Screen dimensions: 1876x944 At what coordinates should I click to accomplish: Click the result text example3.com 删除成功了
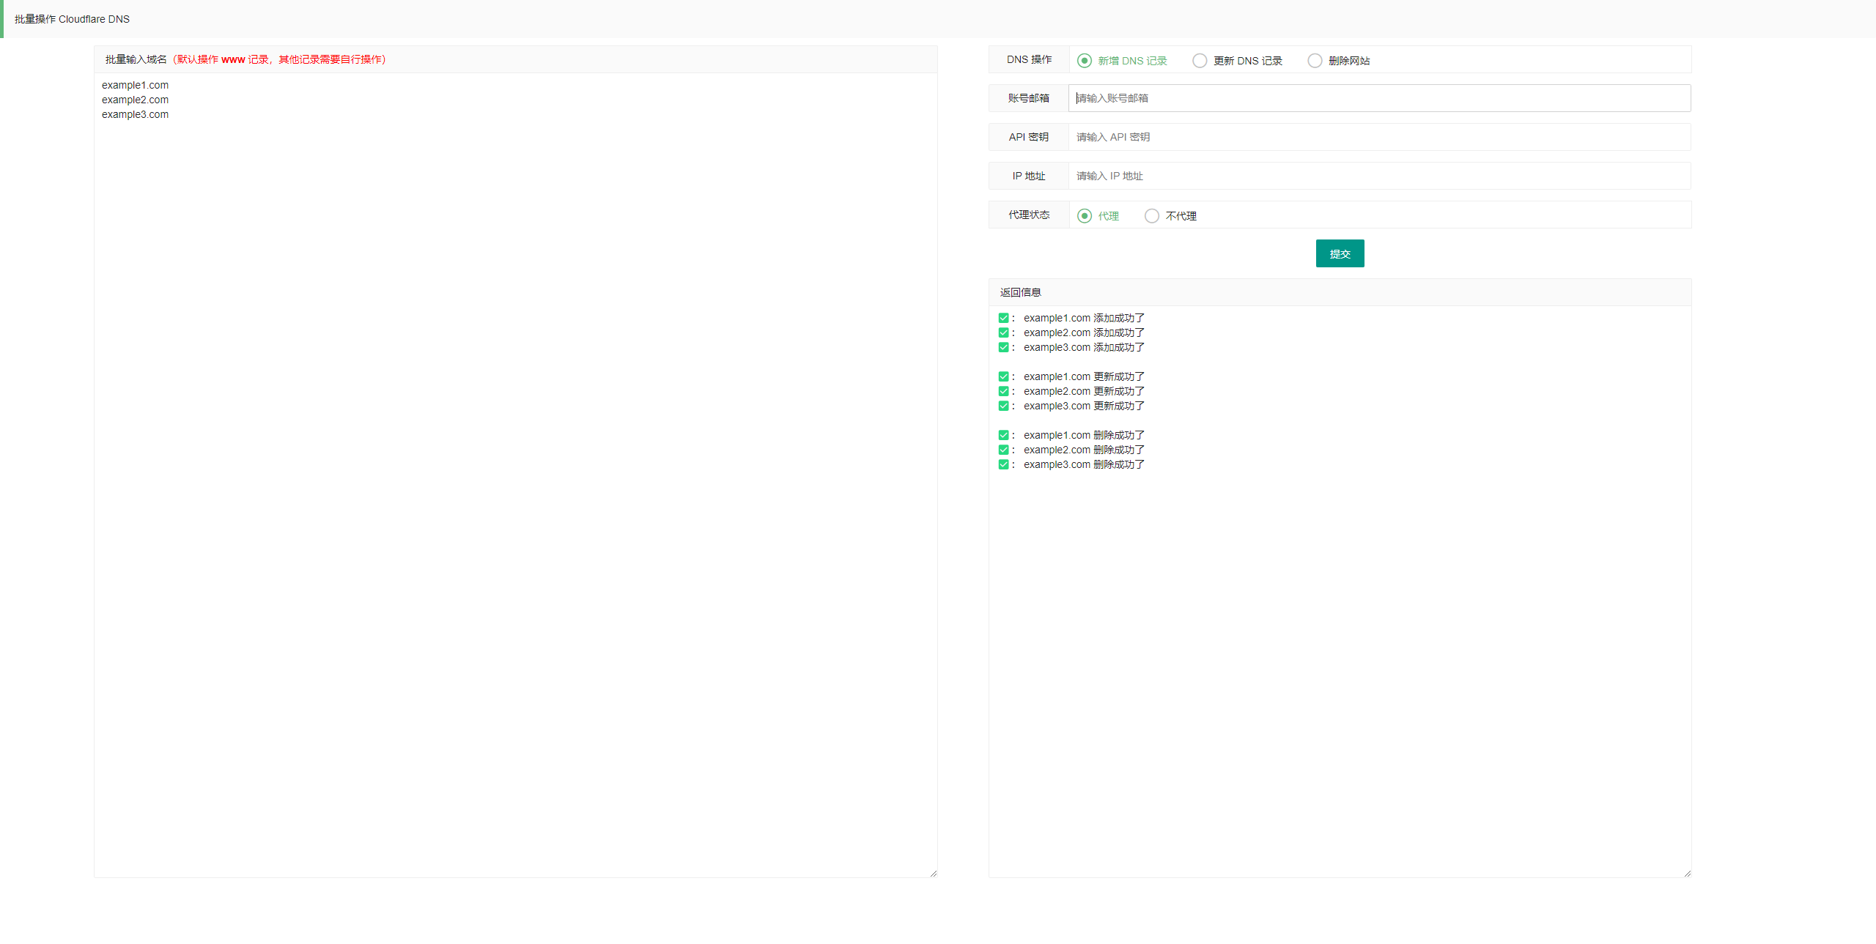(1084, 464)
